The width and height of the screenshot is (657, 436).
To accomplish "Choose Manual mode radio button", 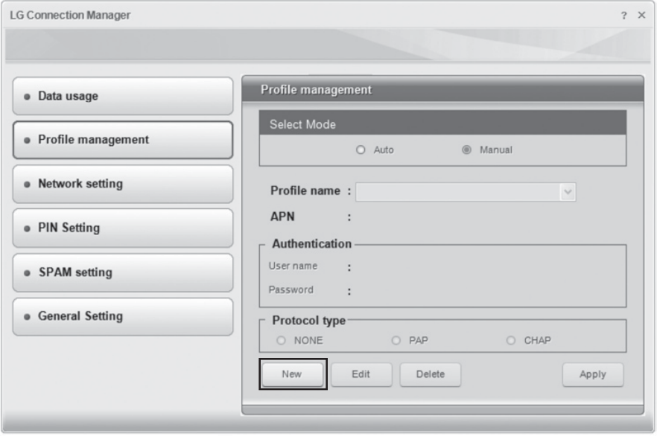I will pyautogui.click(x=466, y=150).
